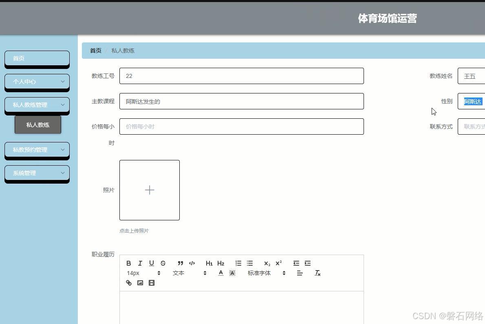The width and height of the screenshot is (485, 324).
Task: Insert a code block
Action: 192,263
